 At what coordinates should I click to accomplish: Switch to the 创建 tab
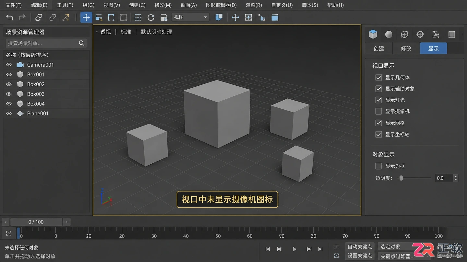[x=378, y=48]
